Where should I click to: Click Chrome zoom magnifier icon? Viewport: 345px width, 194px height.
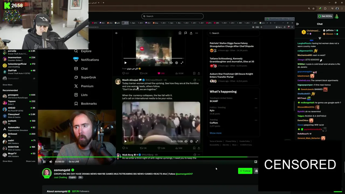click(309, 9)
